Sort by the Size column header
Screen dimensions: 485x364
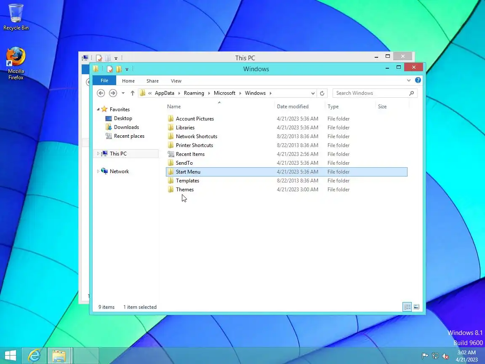(x=382, y=107)
